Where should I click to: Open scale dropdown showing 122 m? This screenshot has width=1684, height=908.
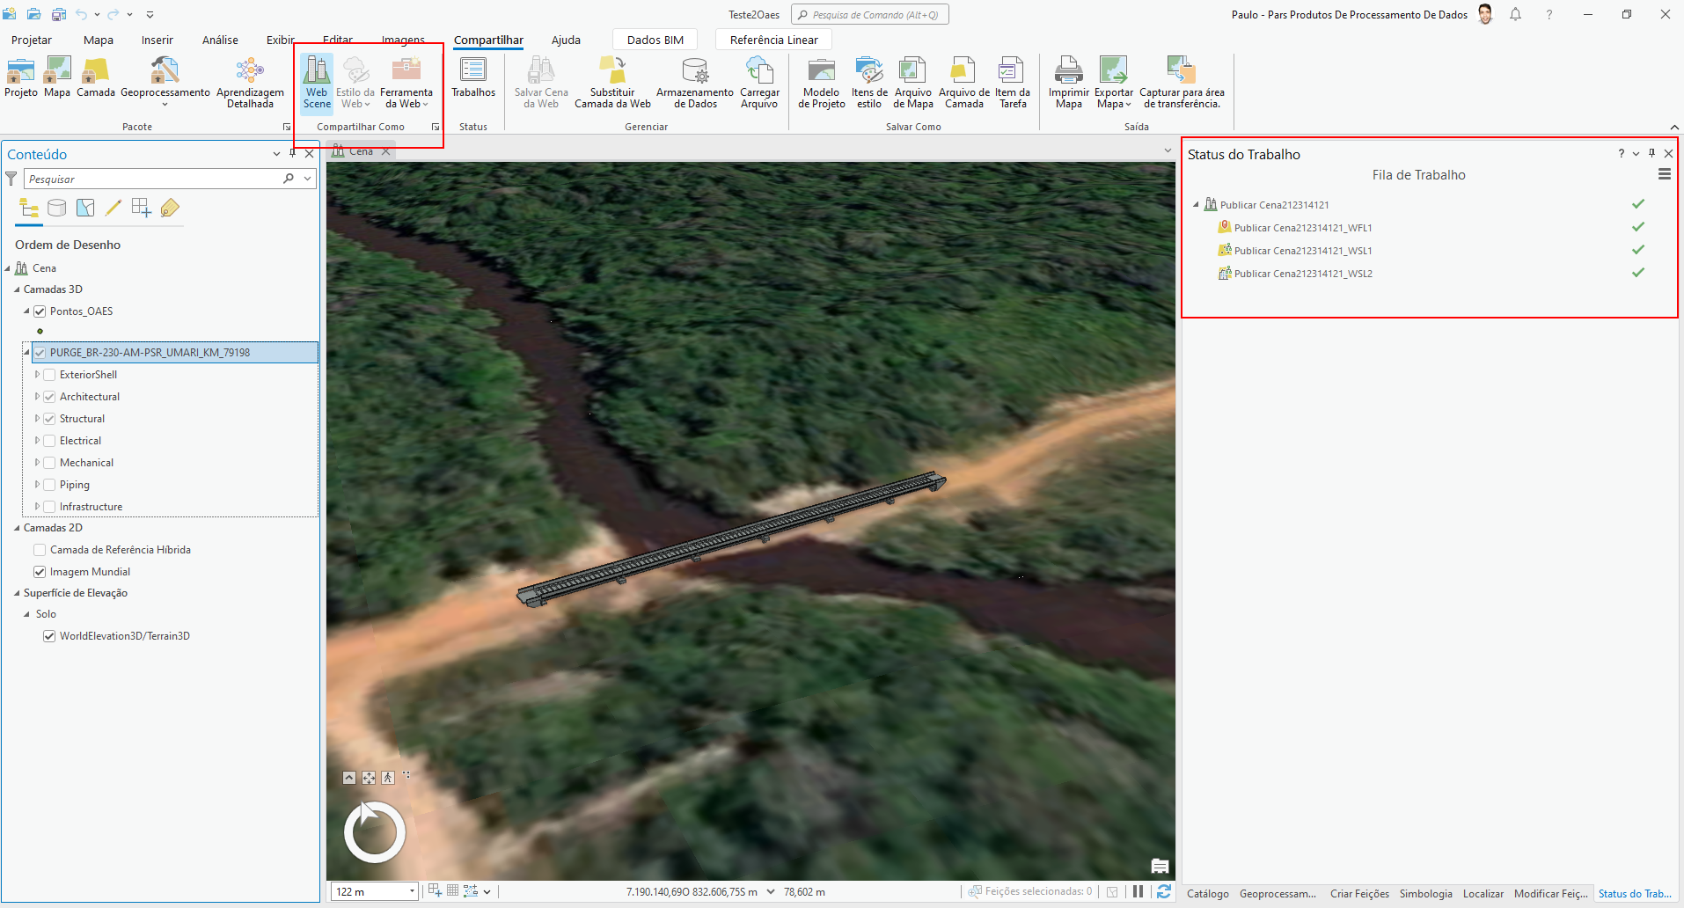point(412,891)
